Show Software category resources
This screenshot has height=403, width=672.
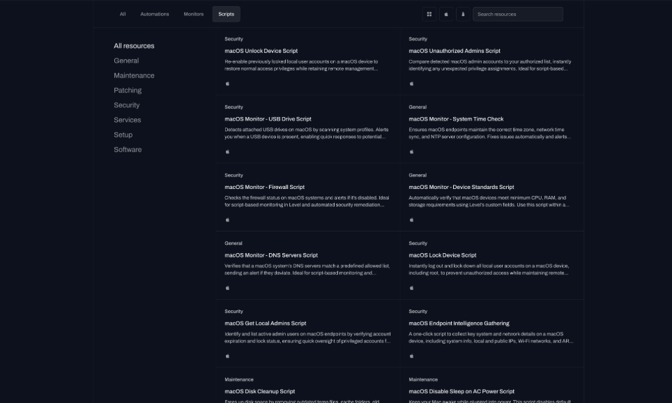128,150
